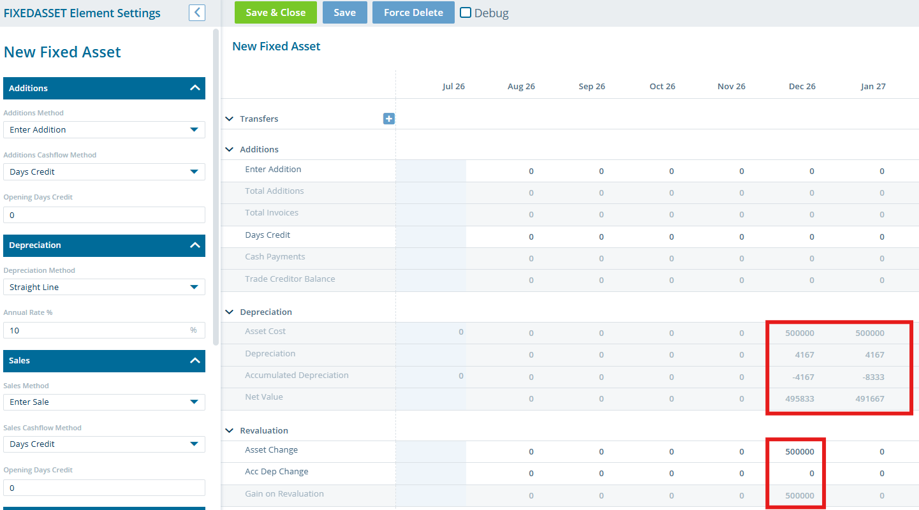Open the Depreciation Method dropdown
The width and height of the screenshot is (919, 510).
pyautogui.click(x=104, y=287)
